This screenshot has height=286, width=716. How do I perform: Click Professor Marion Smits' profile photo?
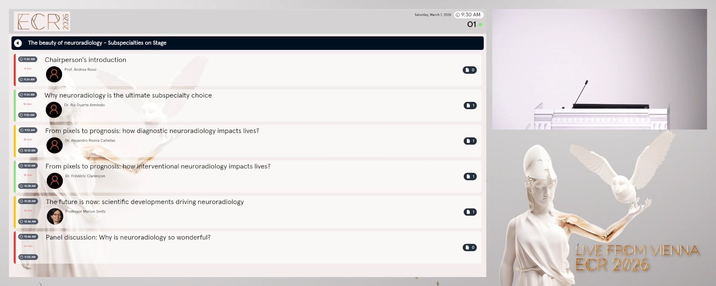[55, 216]
